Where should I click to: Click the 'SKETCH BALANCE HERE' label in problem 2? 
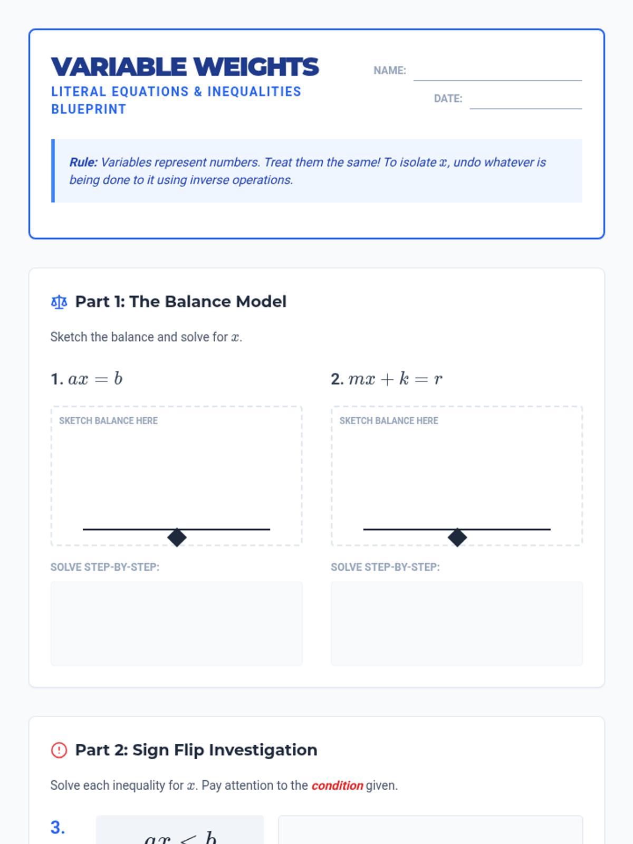[389, 421]
